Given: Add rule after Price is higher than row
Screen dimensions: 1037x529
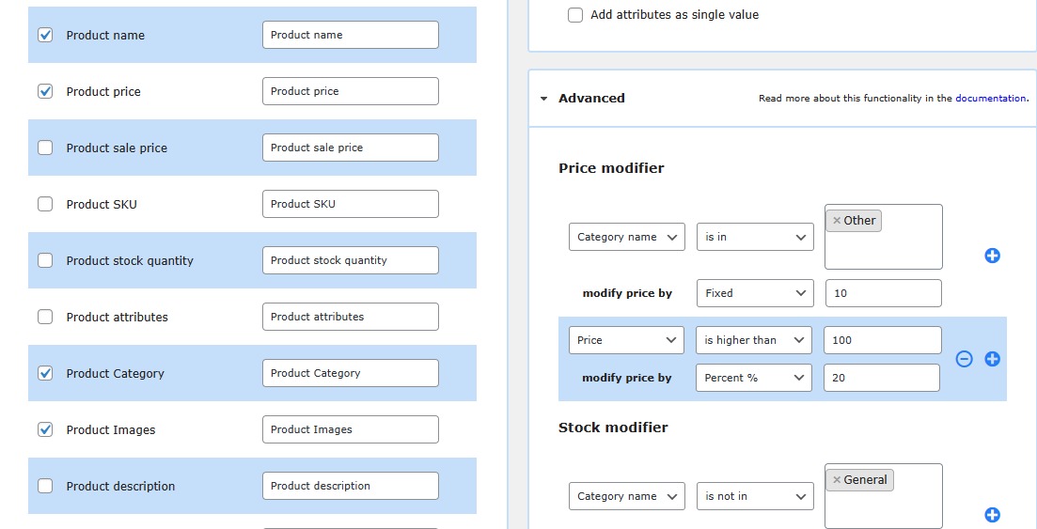Looking at the screenshot, I should (x=992, y=359).
